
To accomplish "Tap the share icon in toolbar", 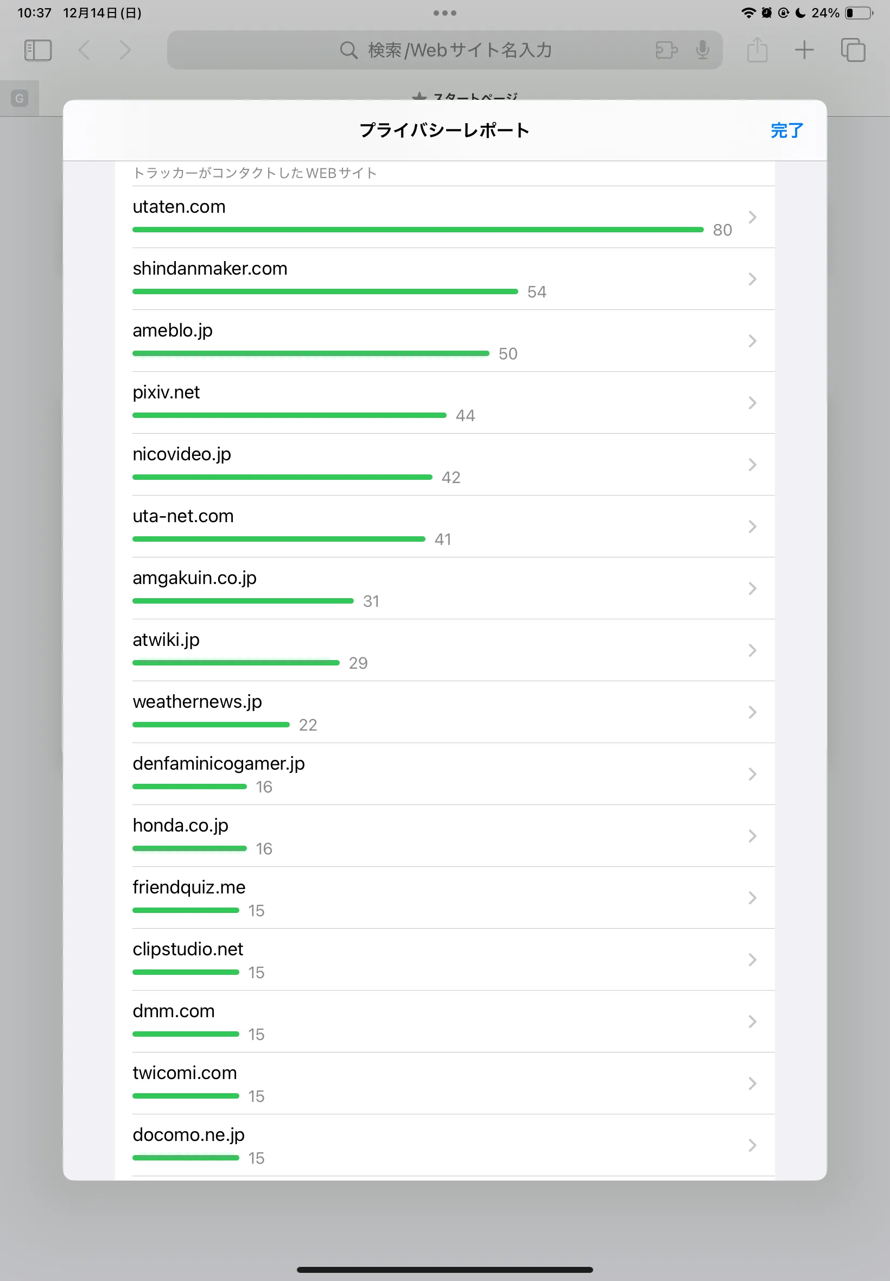I will click(756, 50).
